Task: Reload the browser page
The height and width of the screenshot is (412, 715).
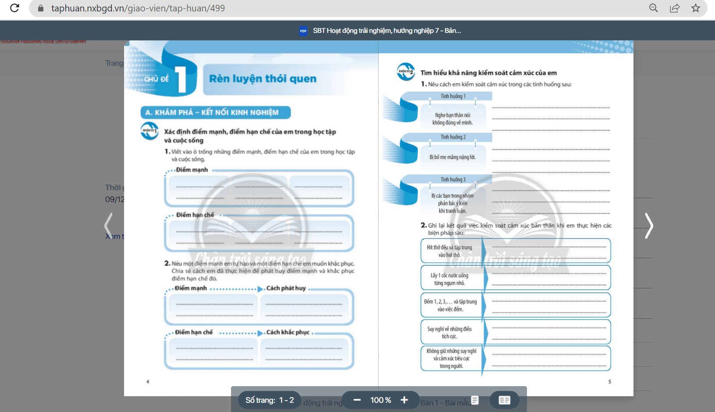Action: tap(14, 8)
